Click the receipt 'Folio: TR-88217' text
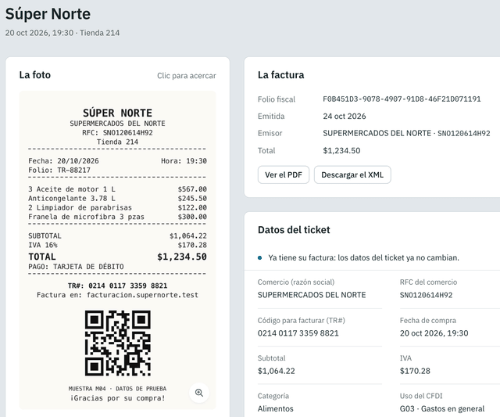The image size is (500, 417). [59, 171]
